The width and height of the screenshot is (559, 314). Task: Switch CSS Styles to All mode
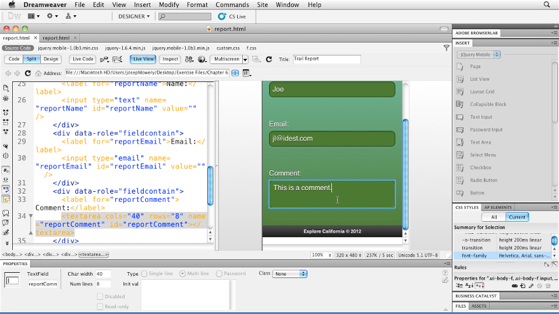[494, 217]
